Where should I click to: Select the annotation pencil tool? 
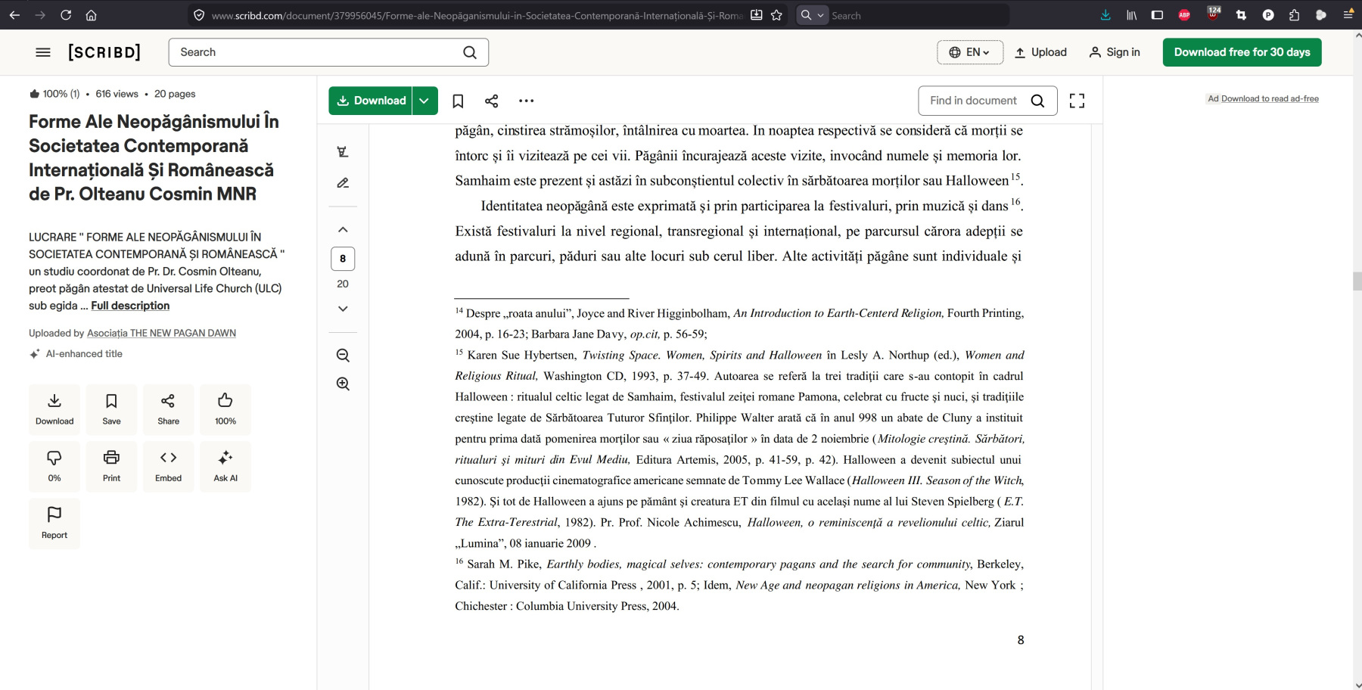point(343,183)
